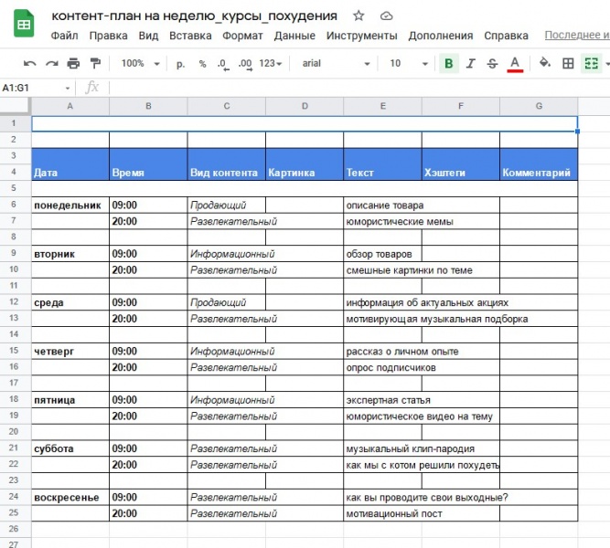Select column D header
Image resolution: width=610 pixels, height=548 pixels.
[x=305, y=106]
